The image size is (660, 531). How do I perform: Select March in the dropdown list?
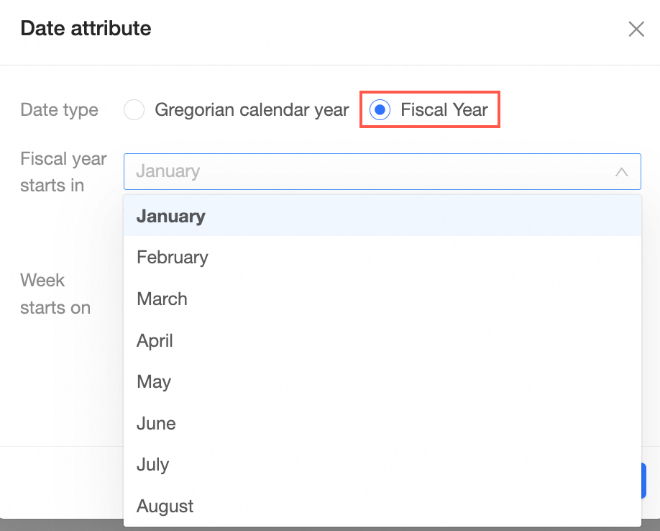pyautogui.click(x=162, y=299)
